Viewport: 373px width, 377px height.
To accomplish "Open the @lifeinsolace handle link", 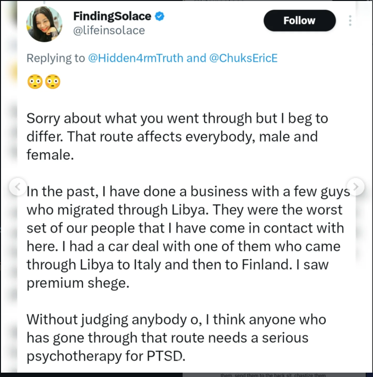I will tap(109, 30).
